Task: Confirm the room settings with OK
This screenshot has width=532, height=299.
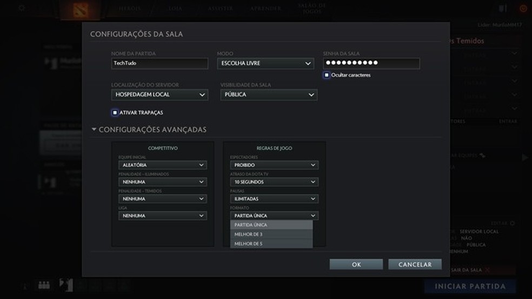Action: [x=356, y=264]
